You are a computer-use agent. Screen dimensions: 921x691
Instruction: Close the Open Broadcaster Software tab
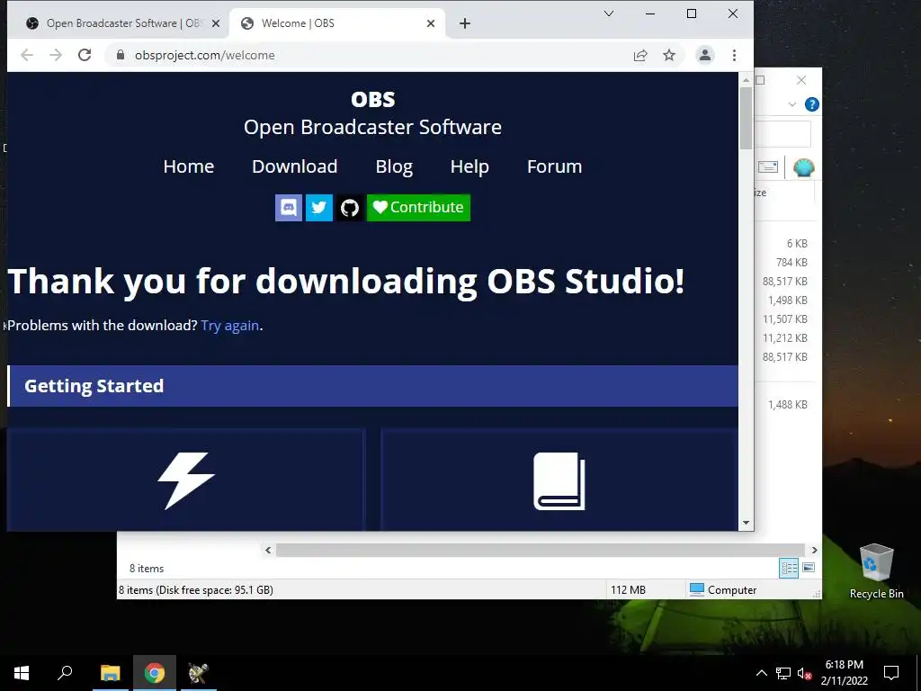click(216, 23)
